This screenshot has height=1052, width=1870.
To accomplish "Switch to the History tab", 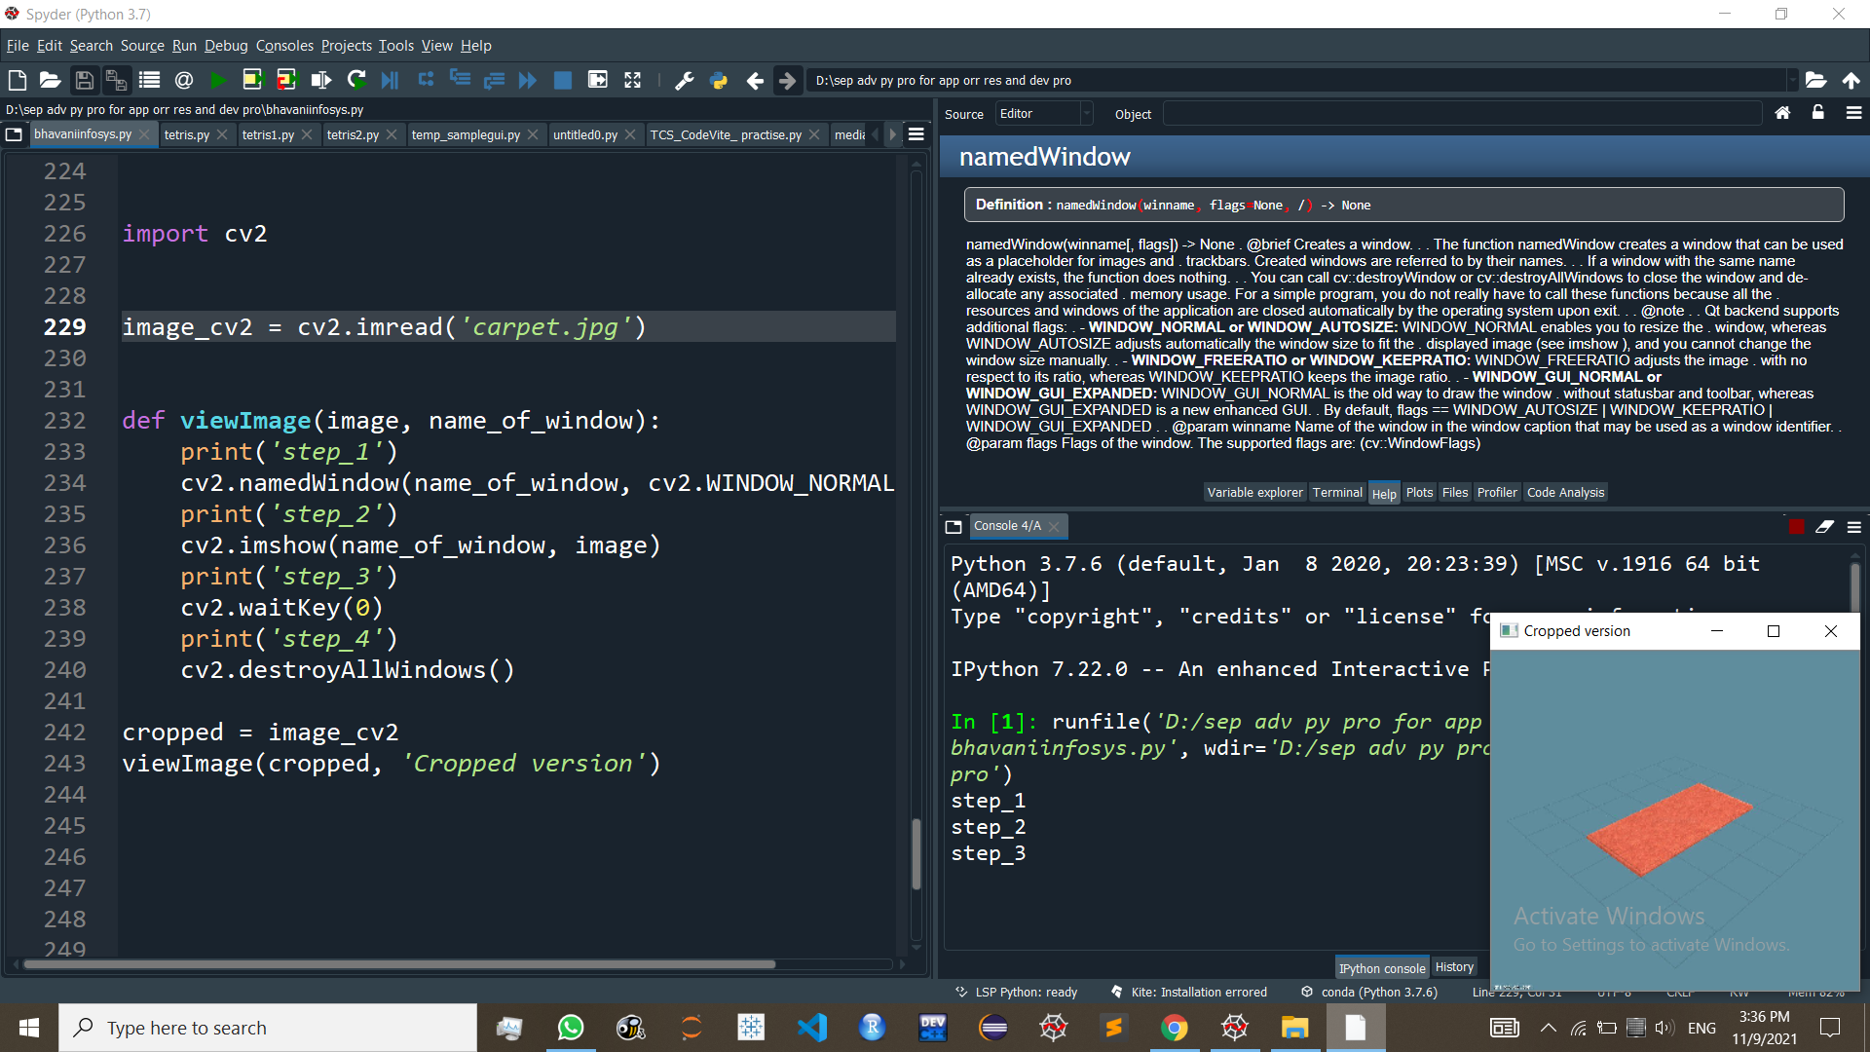I will [1454, 966].
